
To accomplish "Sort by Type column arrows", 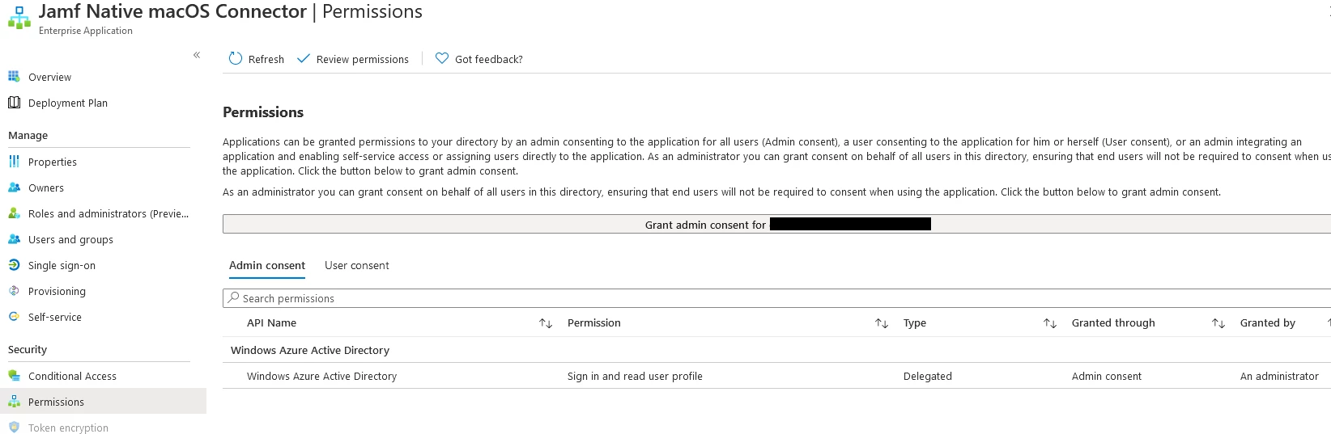I will [1050, 323].
